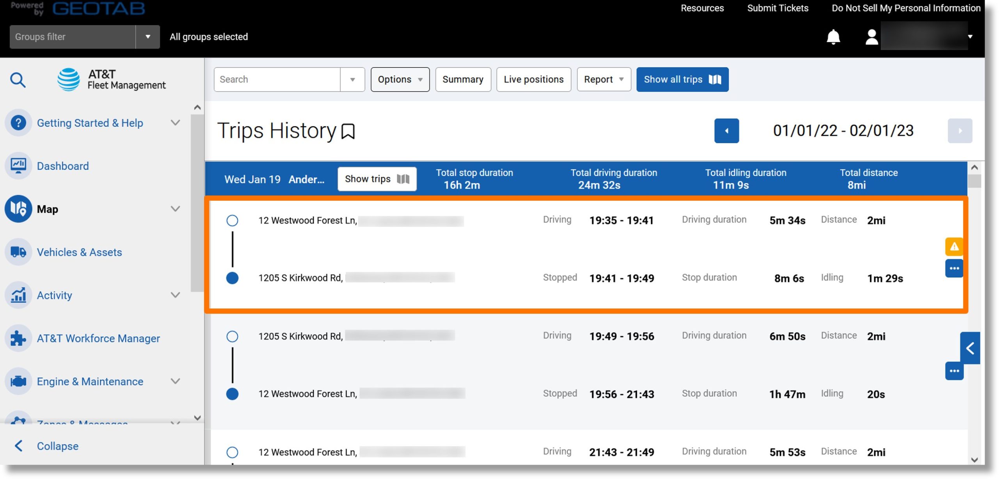Click the Activity chart icon
999x479 pixels.
(18, 295)
